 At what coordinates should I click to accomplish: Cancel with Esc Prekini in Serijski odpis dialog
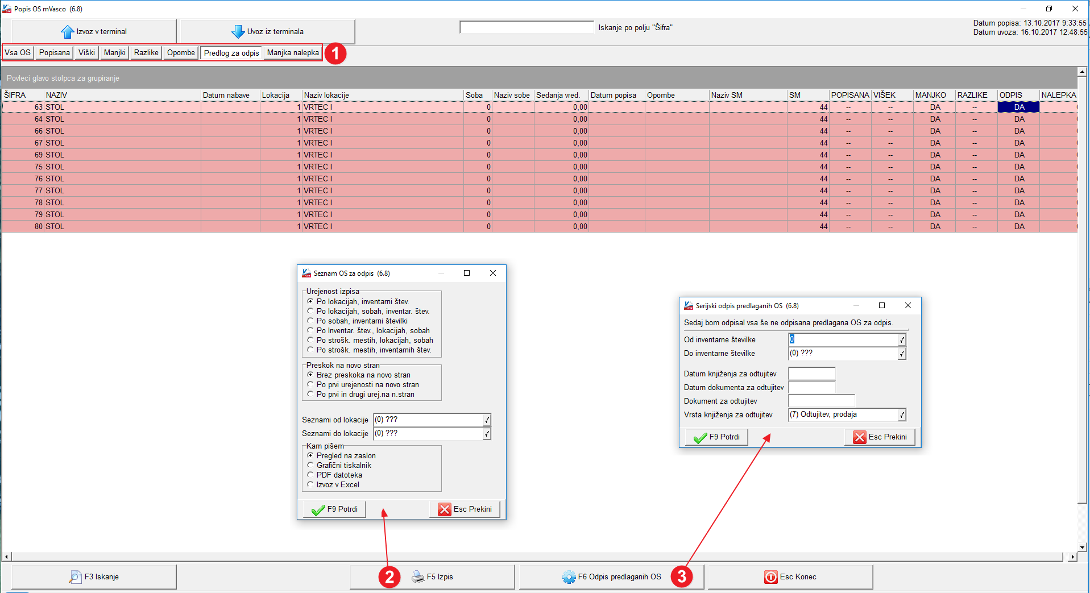(880, 437)
